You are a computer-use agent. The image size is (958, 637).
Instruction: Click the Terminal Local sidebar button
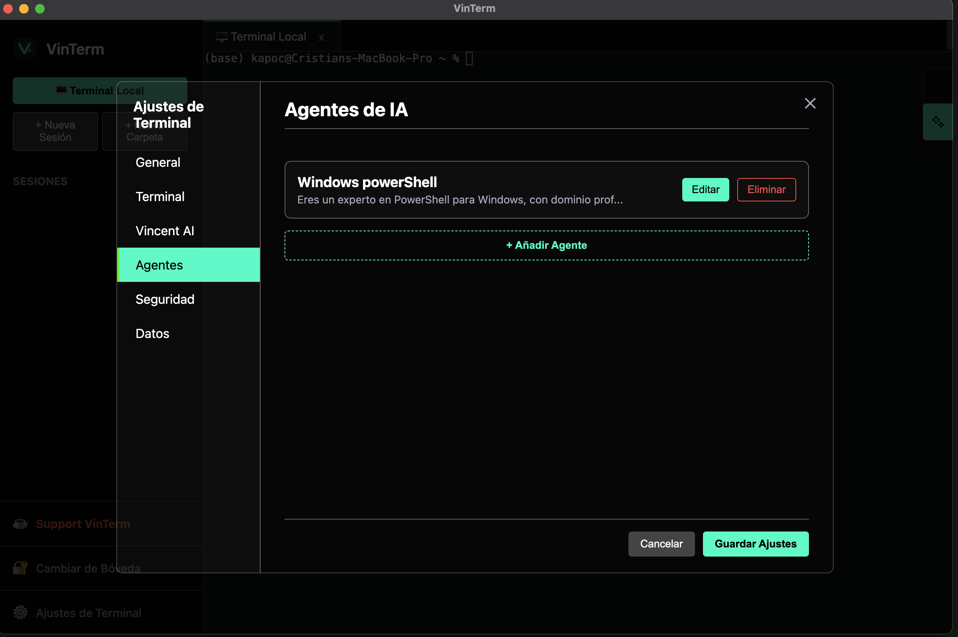point(100,90)
